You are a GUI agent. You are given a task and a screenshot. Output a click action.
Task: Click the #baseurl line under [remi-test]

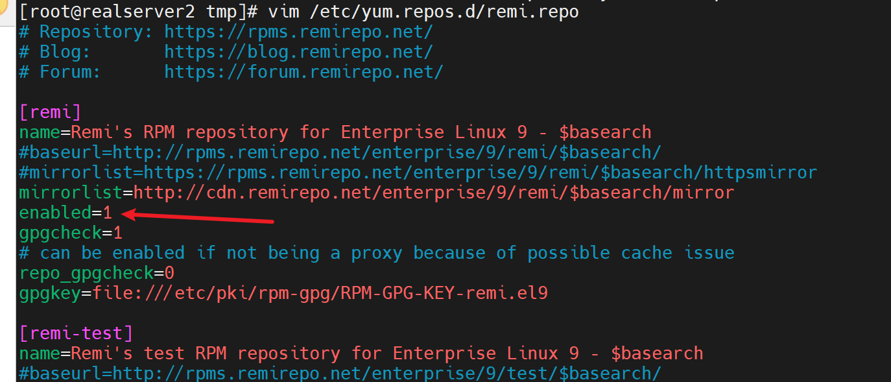(x=340, y=374)
